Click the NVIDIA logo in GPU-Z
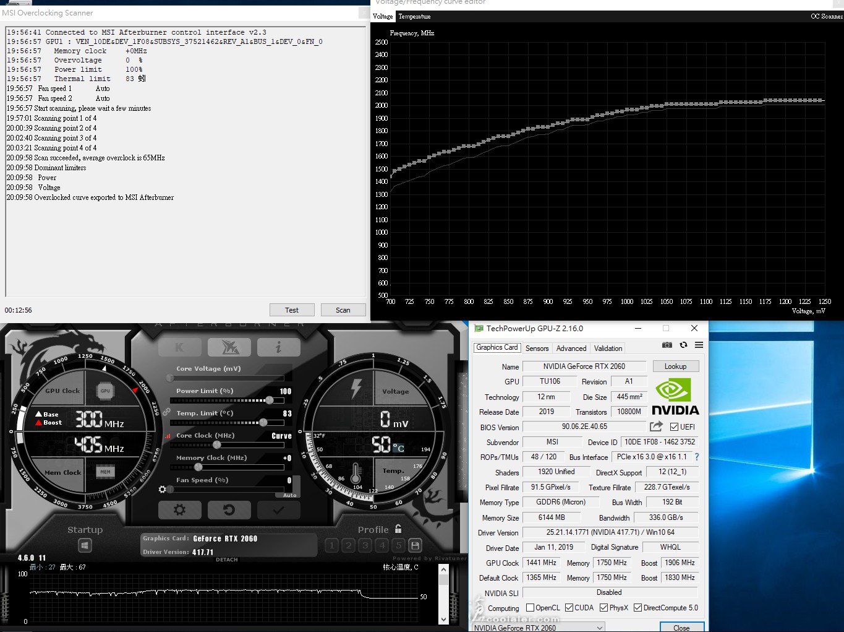The image size is (844, 632). click(675, 397)
